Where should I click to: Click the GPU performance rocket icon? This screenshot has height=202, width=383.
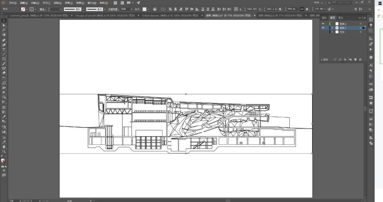tap(139, 3)
